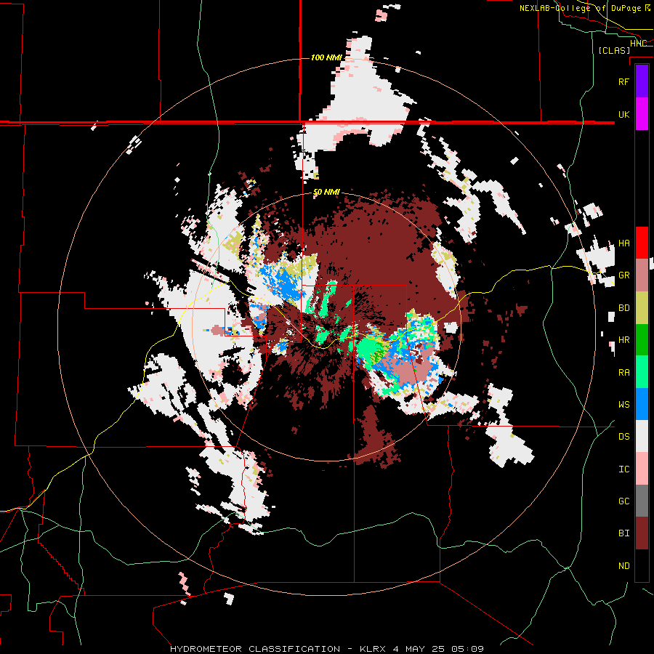Click the WS legend label
654x654 pixels.
(623, 405)
